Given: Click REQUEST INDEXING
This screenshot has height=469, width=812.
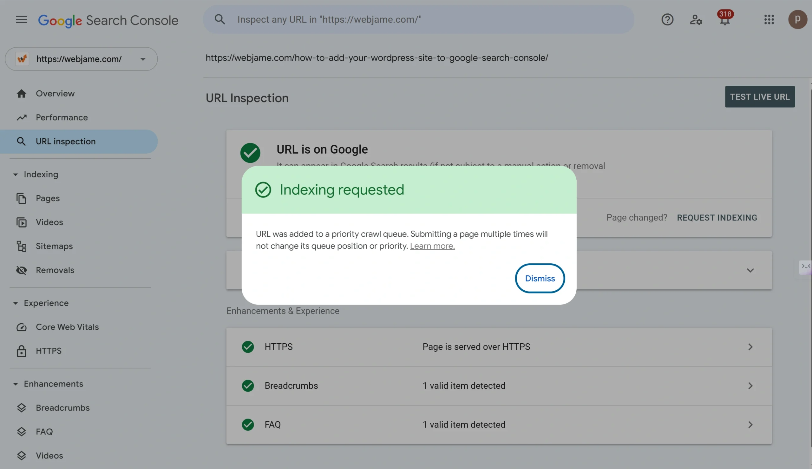Looking at the screenshot, I should point(717,218).
